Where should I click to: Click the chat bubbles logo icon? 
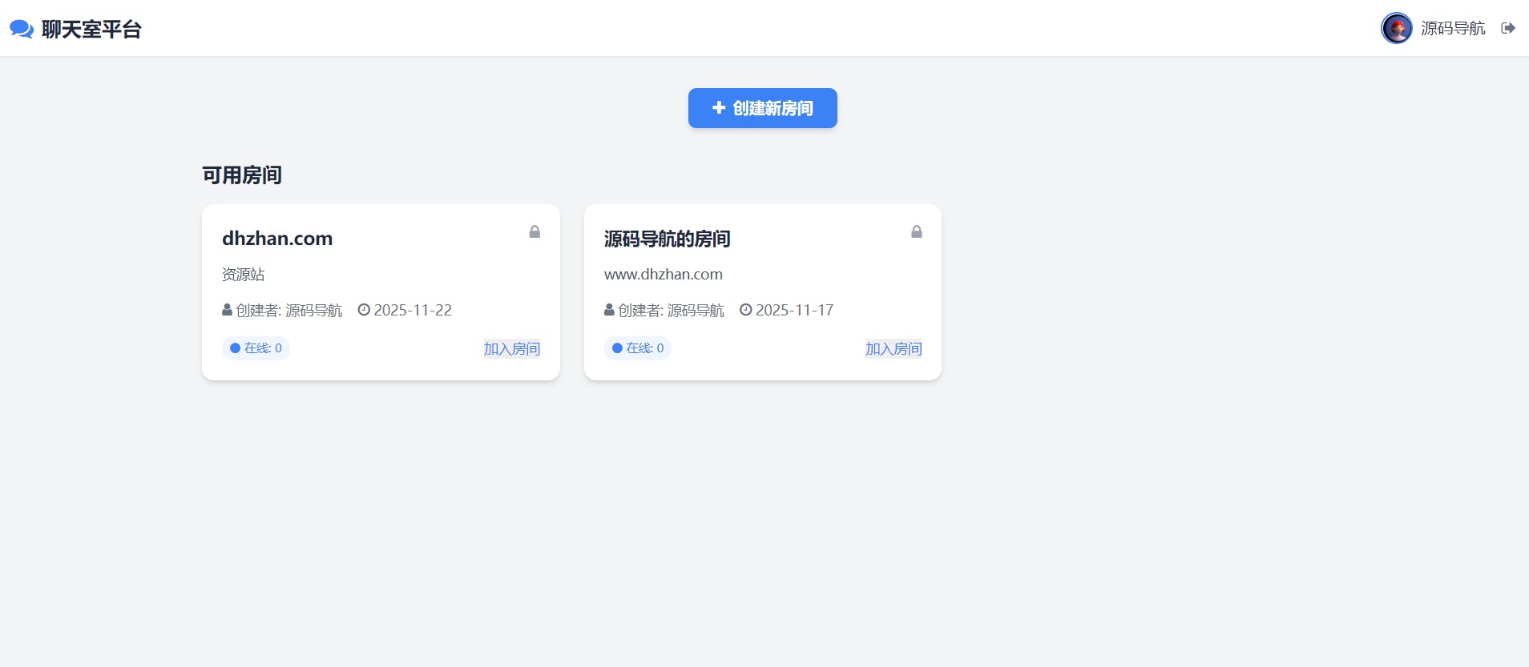pyautogui.click(x=22, y=30)
